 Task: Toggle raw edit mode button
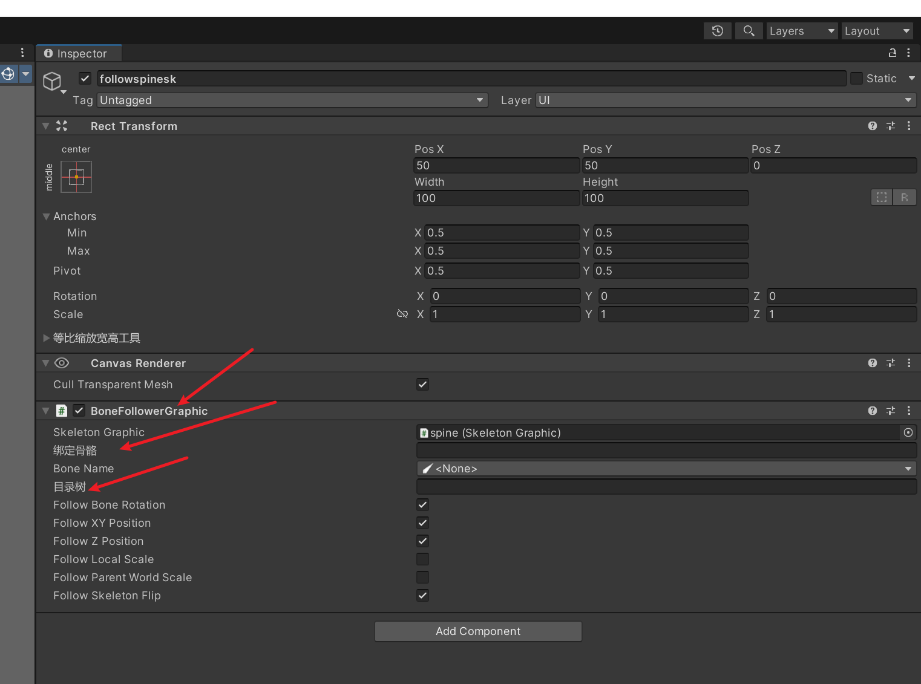pos(905,197)
